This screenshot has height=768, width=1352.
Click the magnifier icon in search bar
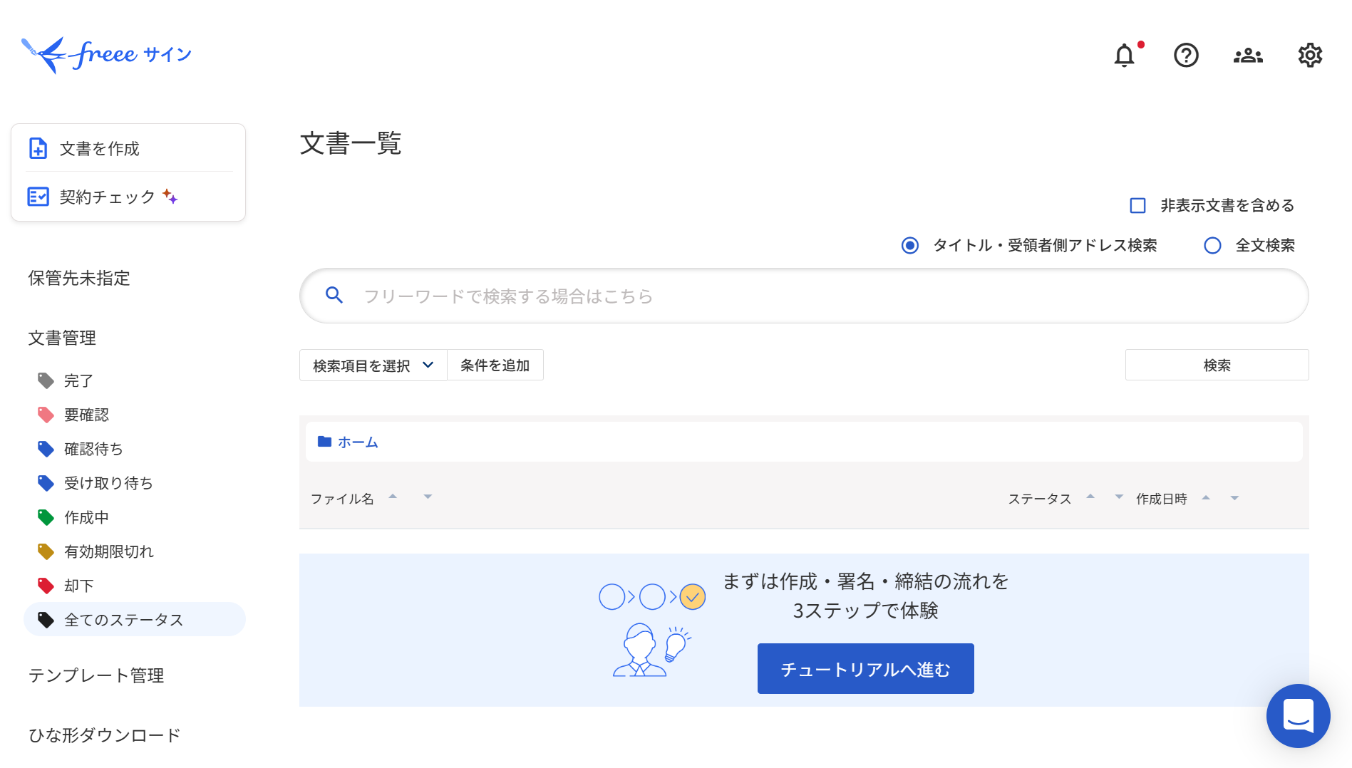pyautogui.click(x=334, y=295)
